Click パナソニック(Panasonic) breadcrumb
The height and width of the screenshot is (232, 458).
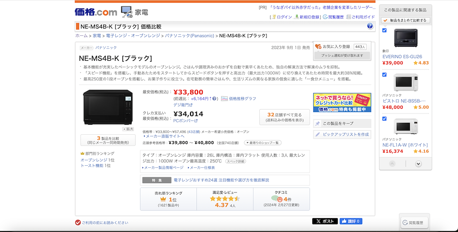pyautogui.click(x=190, y=36)
